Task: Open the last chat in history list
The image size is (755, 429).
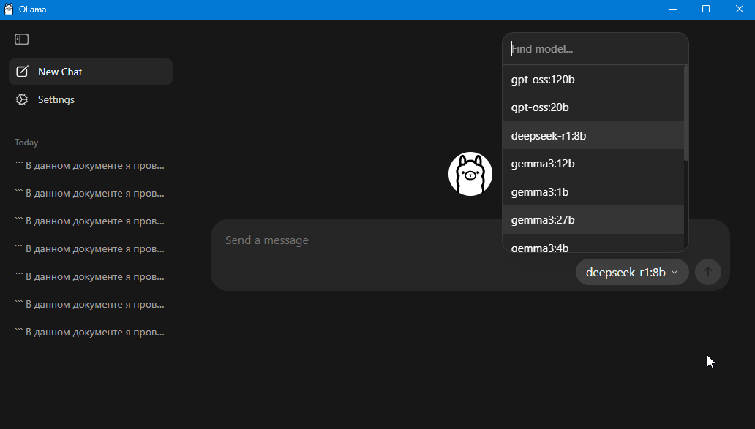Action: coord(91,333)
